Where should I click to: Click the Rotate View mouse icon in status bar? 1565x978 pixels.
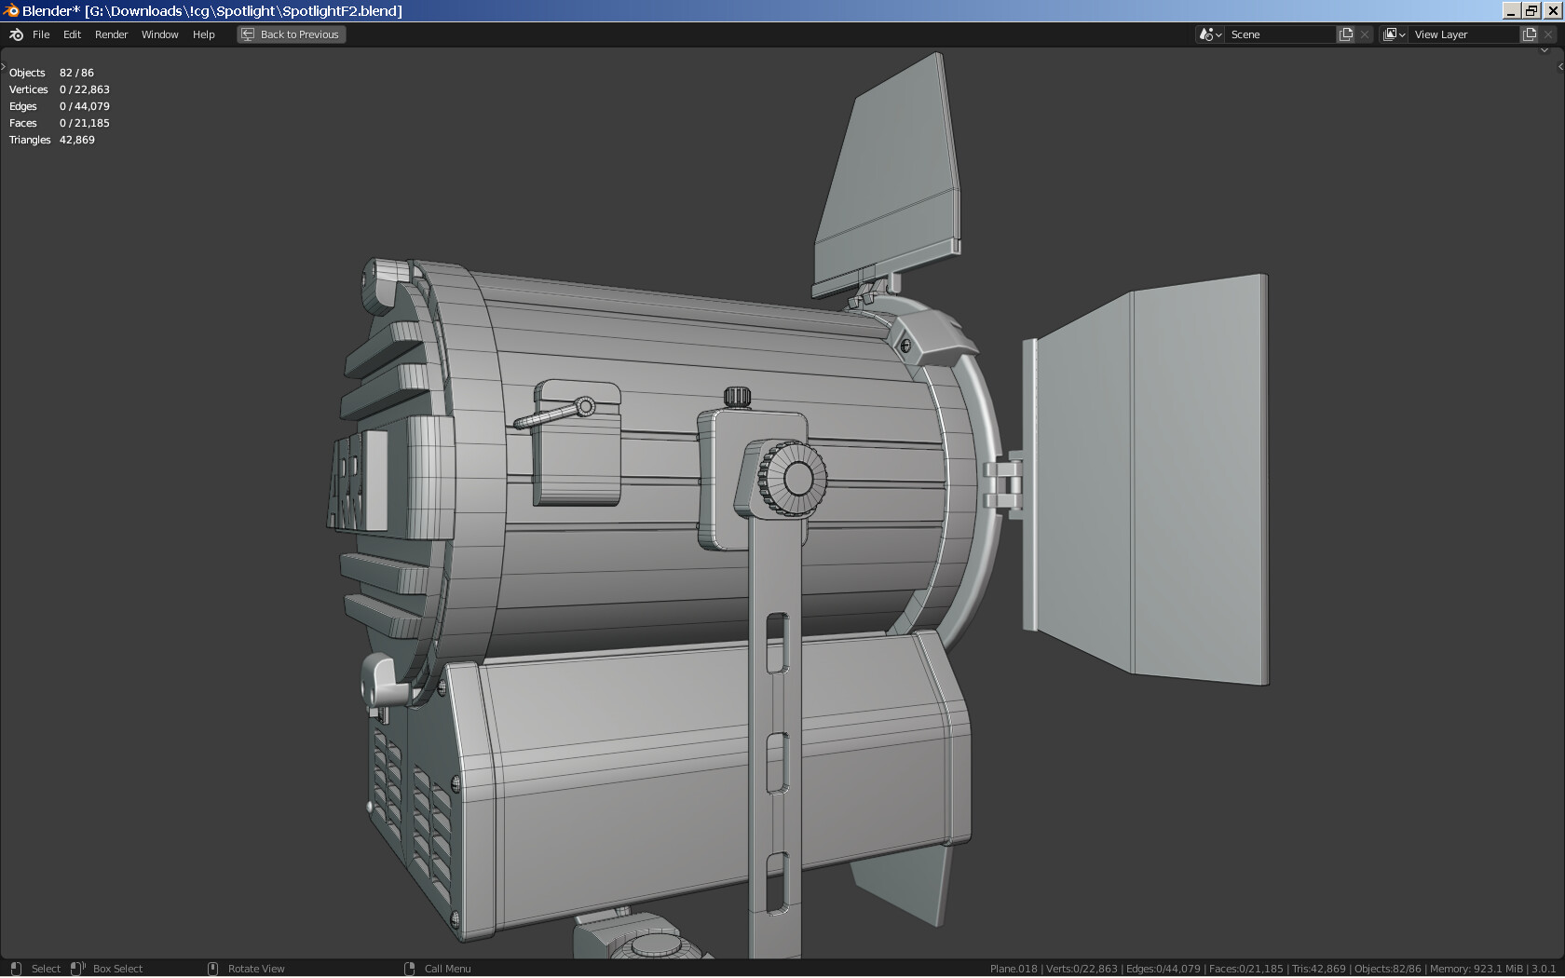pyautogui.click(x=212, y=969)
